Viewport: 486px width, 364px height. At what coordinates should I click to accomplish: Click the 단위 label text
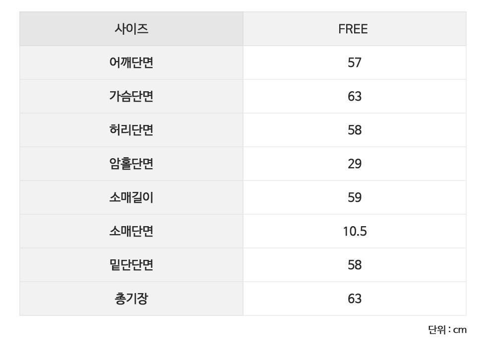click(x=436, y=330)
